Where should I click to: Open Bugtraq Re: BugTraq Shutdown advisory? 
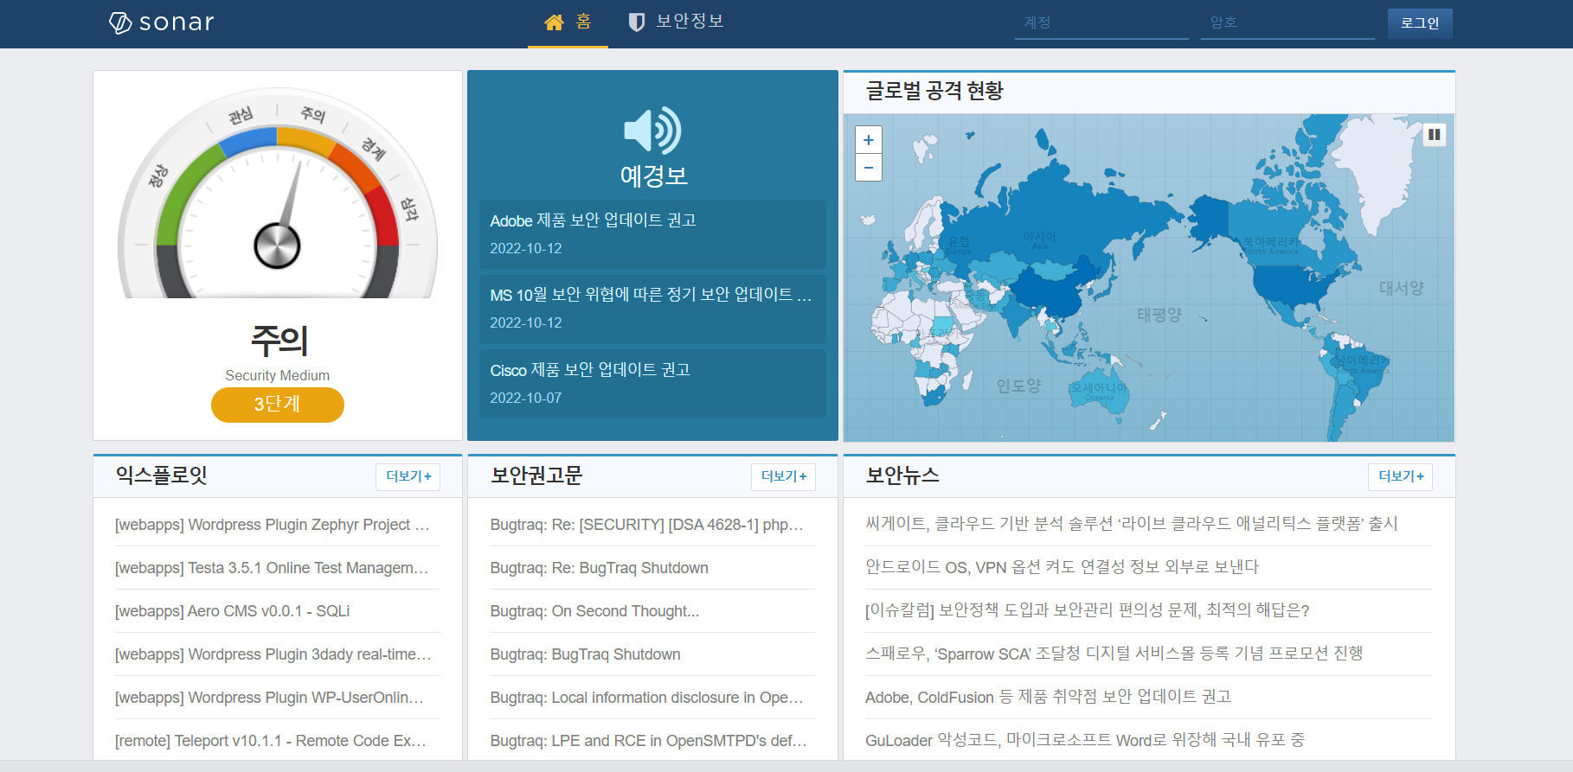tap(600, 568)
